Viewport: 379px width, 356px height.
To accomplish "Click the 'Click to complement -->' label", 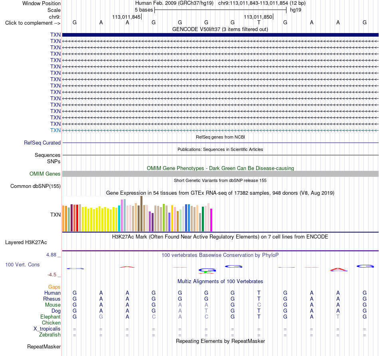I will tap(33, 23).
